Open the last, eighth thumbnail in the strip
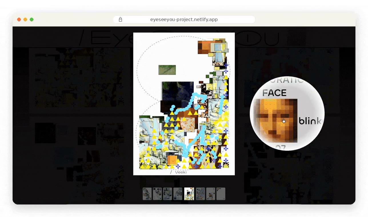Image resolution: width=368 pixels, height=217 pixels. (x=221, y=194)
